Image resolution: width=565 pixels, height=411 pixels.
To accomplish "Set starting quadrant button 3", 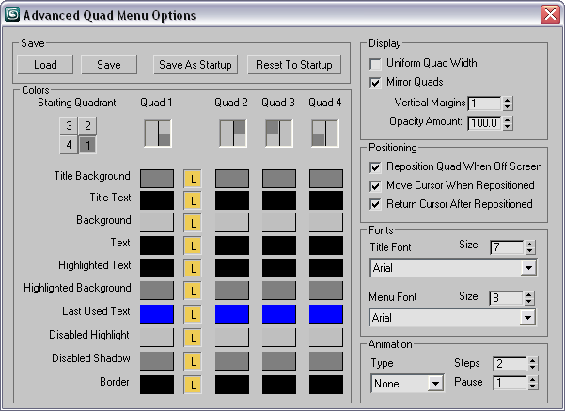I will [69, 126].
